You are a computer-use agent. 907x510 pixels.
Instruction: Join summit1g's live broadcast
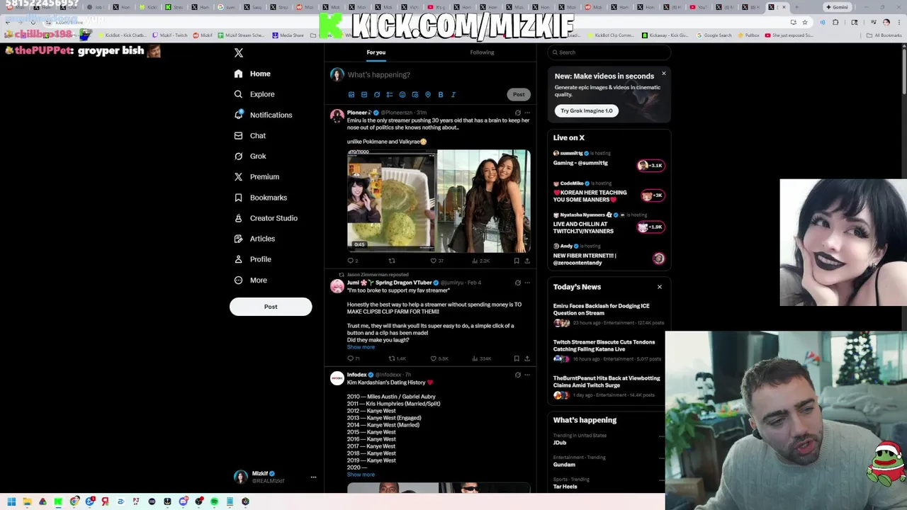point(650,166)
